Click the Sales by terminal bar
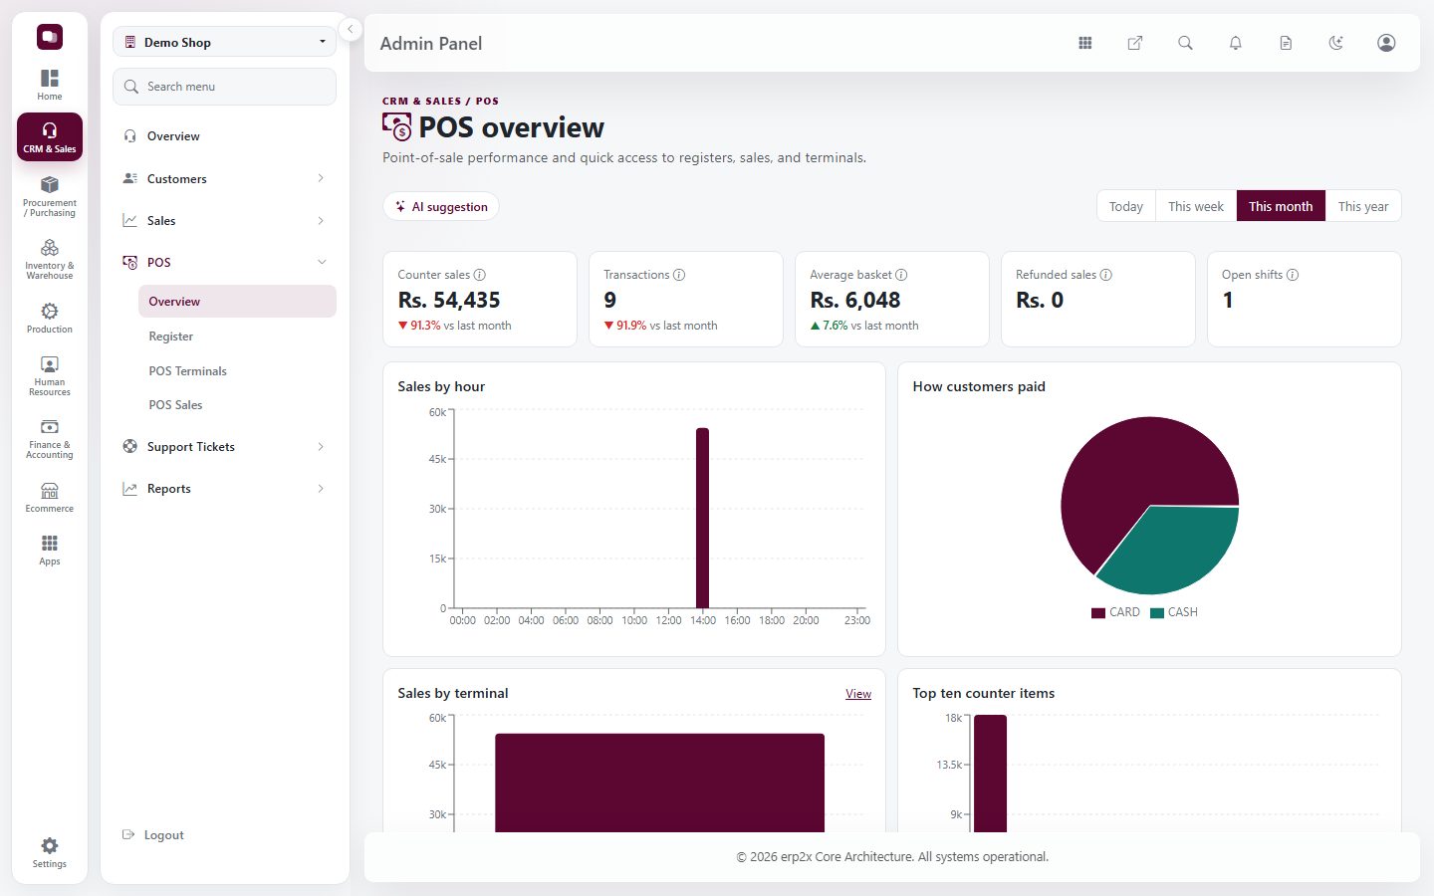Screen dimensions: 1434x896 point(659,784)
